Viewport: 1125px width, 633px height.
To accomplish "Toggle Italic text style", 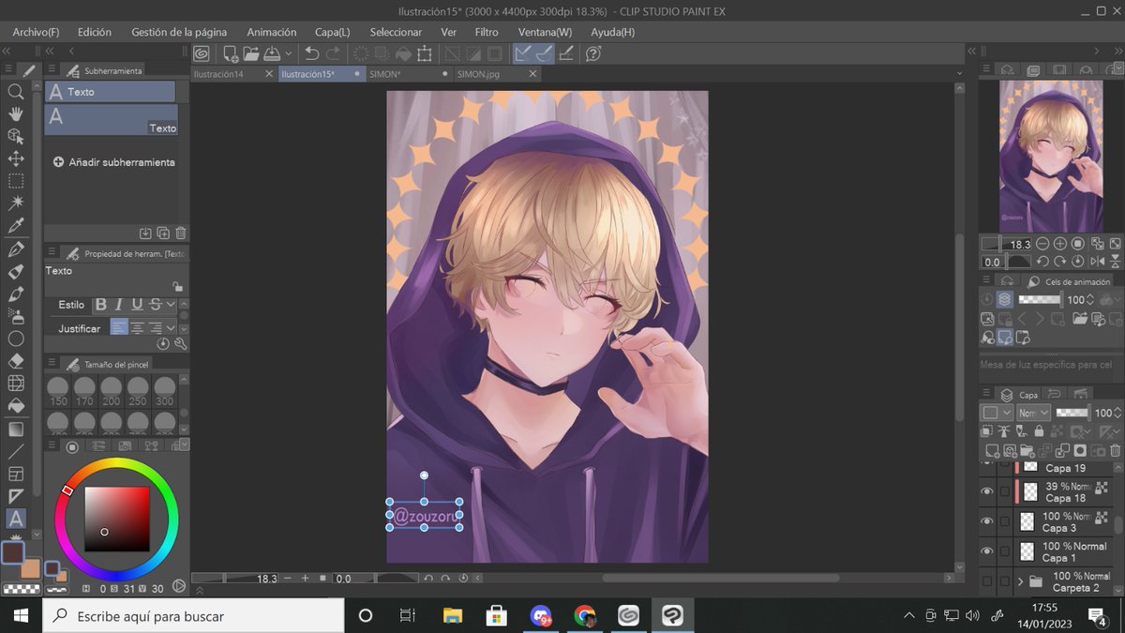I will point(119,304).
